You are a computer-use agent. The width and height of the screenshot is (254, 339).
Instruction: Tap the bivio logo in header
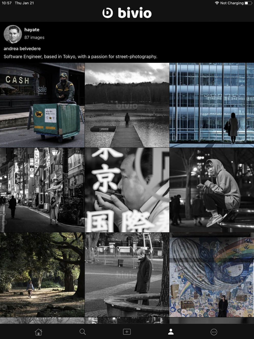point(127,13)
